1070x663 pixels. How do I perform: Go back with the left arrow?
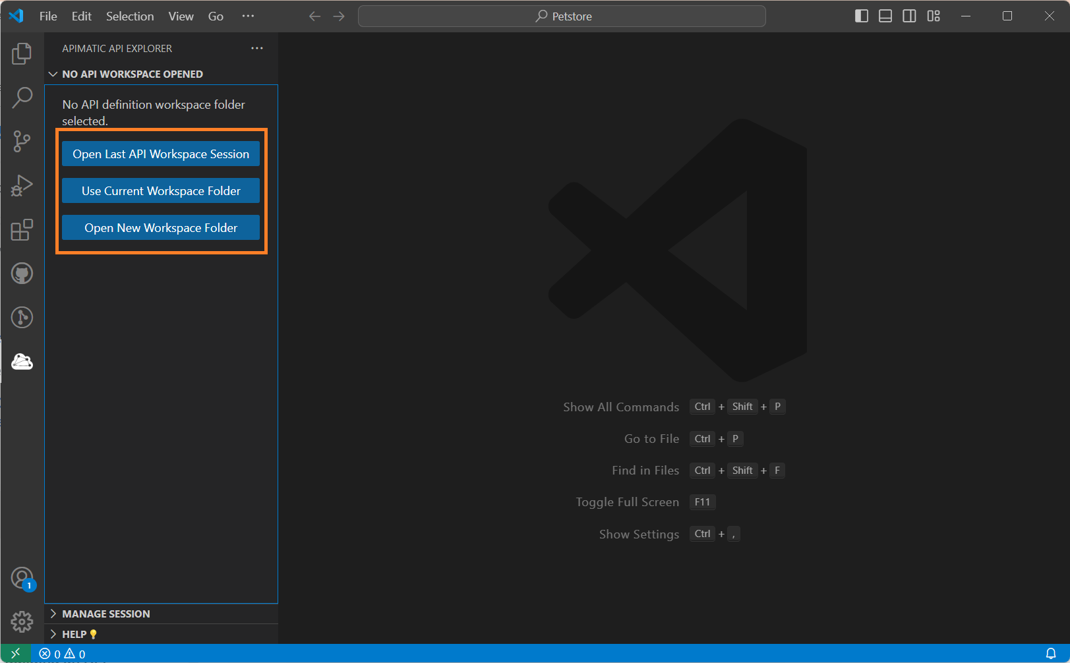(315, 16)
